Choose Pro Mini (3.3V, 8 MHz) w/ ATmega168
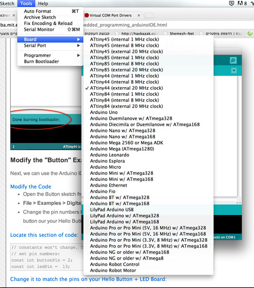 tap(148, 246)
